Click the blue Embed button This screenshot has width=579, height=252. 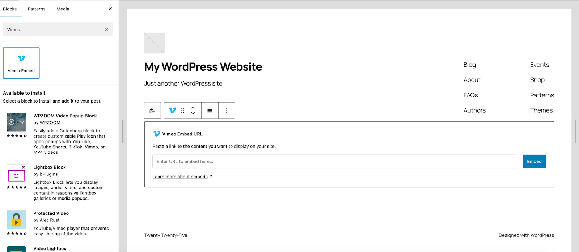[534, 161]
